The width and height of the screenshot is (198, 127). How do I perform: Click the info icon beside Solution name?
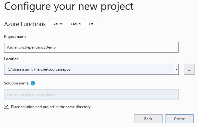[33, 83]
